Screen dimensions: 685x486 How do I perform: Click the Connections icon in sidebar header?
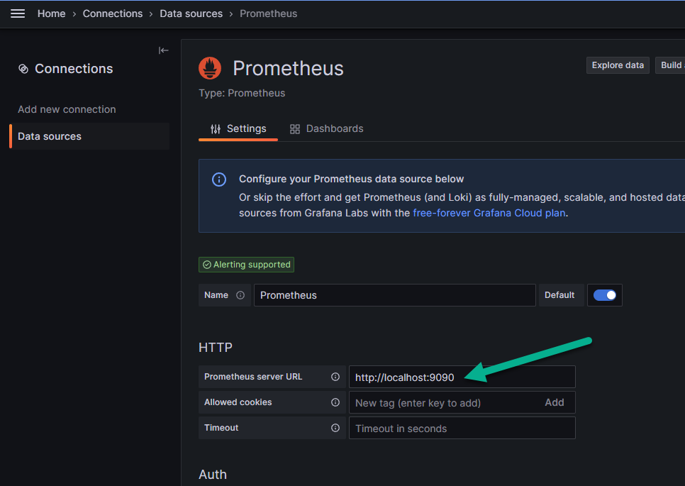23,69
